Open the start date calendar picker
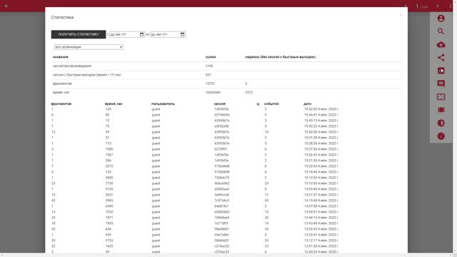The height and width of the screenshot is (257, 457). coord(141,34)
